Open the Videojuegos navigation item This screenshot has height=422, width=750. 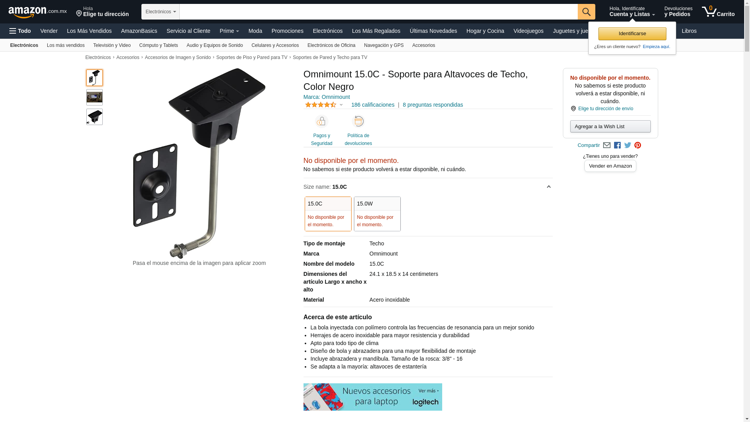[x=528, y=31]
